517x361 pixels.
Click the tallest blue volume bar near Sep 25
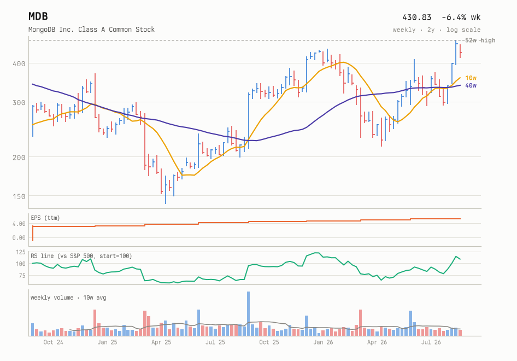click(248, 314)
